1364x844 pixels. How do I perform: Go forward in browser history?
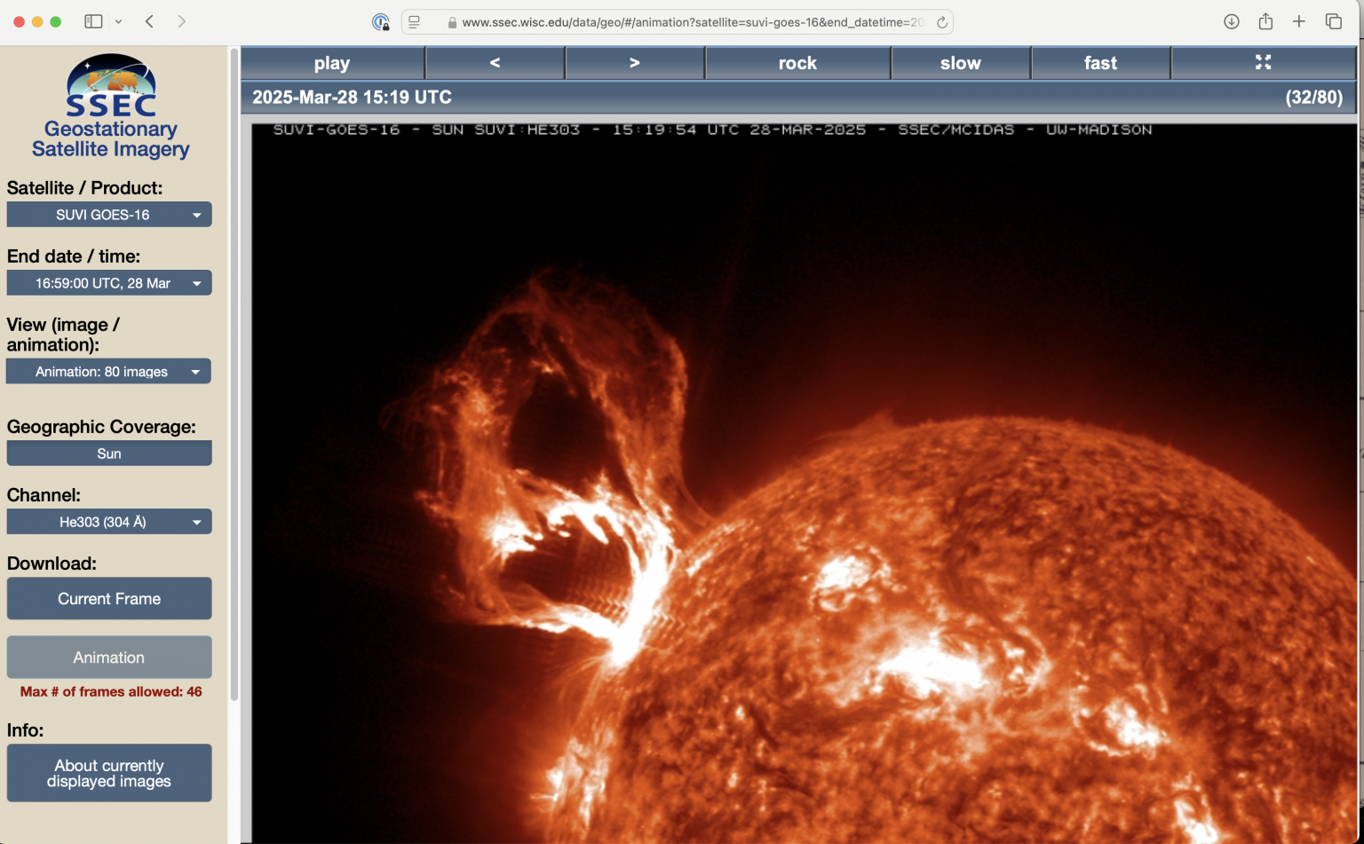181,21
